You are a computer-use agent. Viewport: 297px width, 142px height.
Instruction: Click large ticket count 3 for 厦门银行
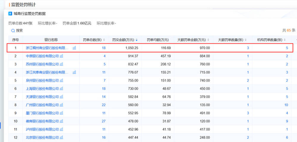(248, 113)
